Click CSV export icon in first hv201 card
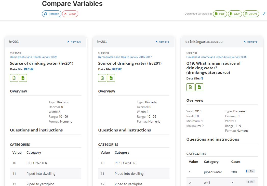 tap(23, 78)
